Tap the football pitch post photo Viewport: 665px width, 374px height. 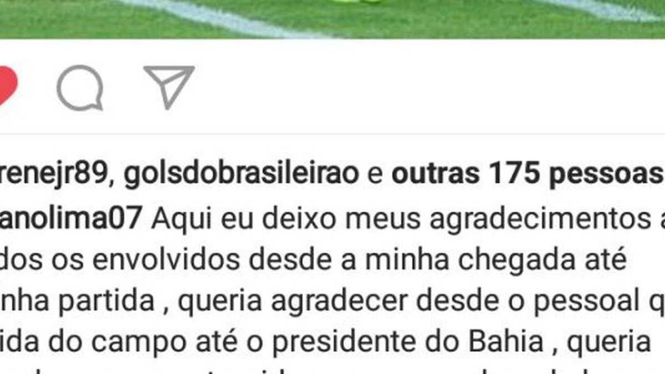click(x=332, y=19)
